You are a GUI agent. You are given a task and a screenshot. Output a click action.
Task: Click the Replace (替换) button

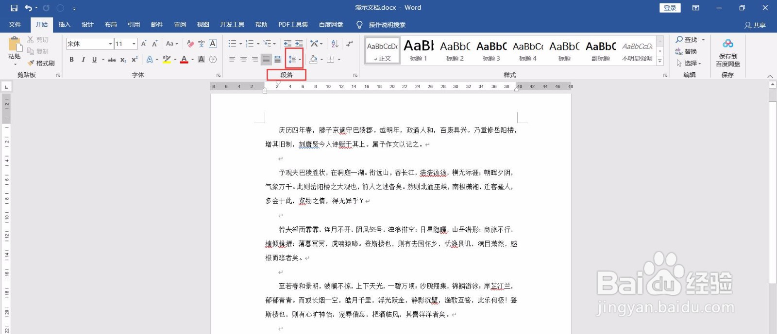686,51
